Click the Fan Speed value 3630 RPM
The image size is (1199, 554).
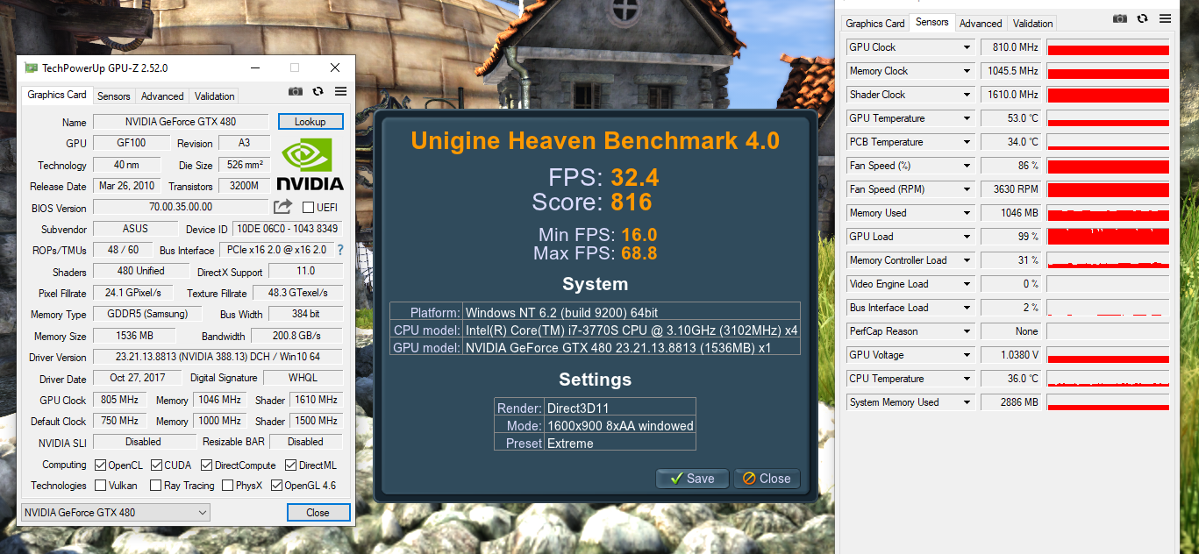coord(1011,189)
